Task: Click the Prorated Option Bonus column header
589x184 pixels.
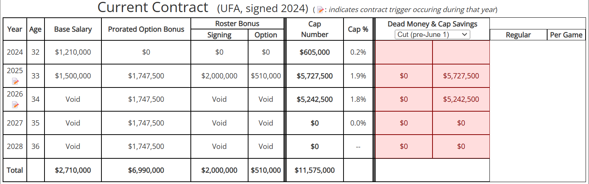Action: pos(146,29)
